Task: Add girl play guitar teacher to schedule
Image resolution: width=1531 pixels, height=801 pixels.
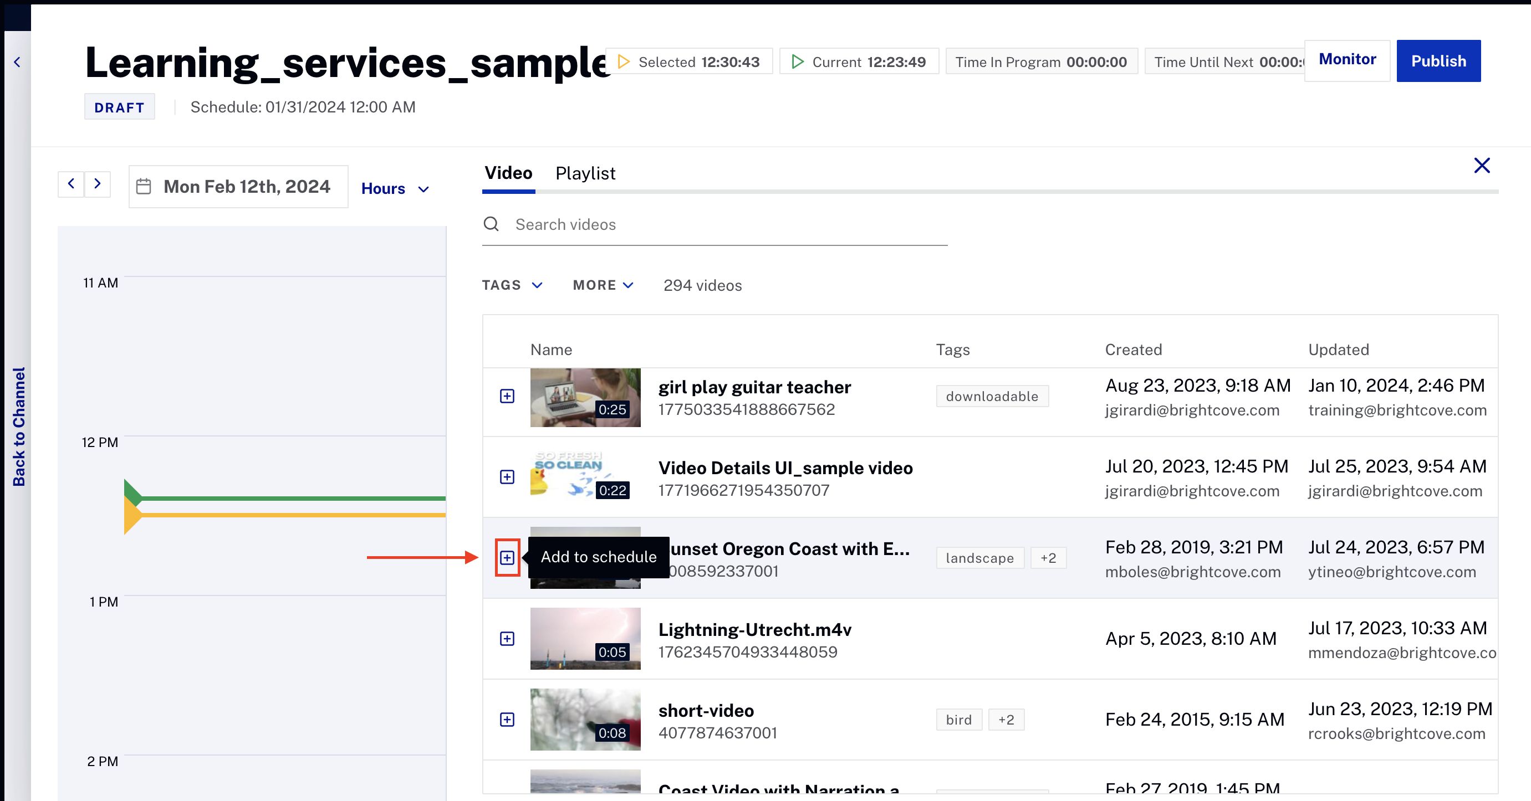Action: pos(507,396)
